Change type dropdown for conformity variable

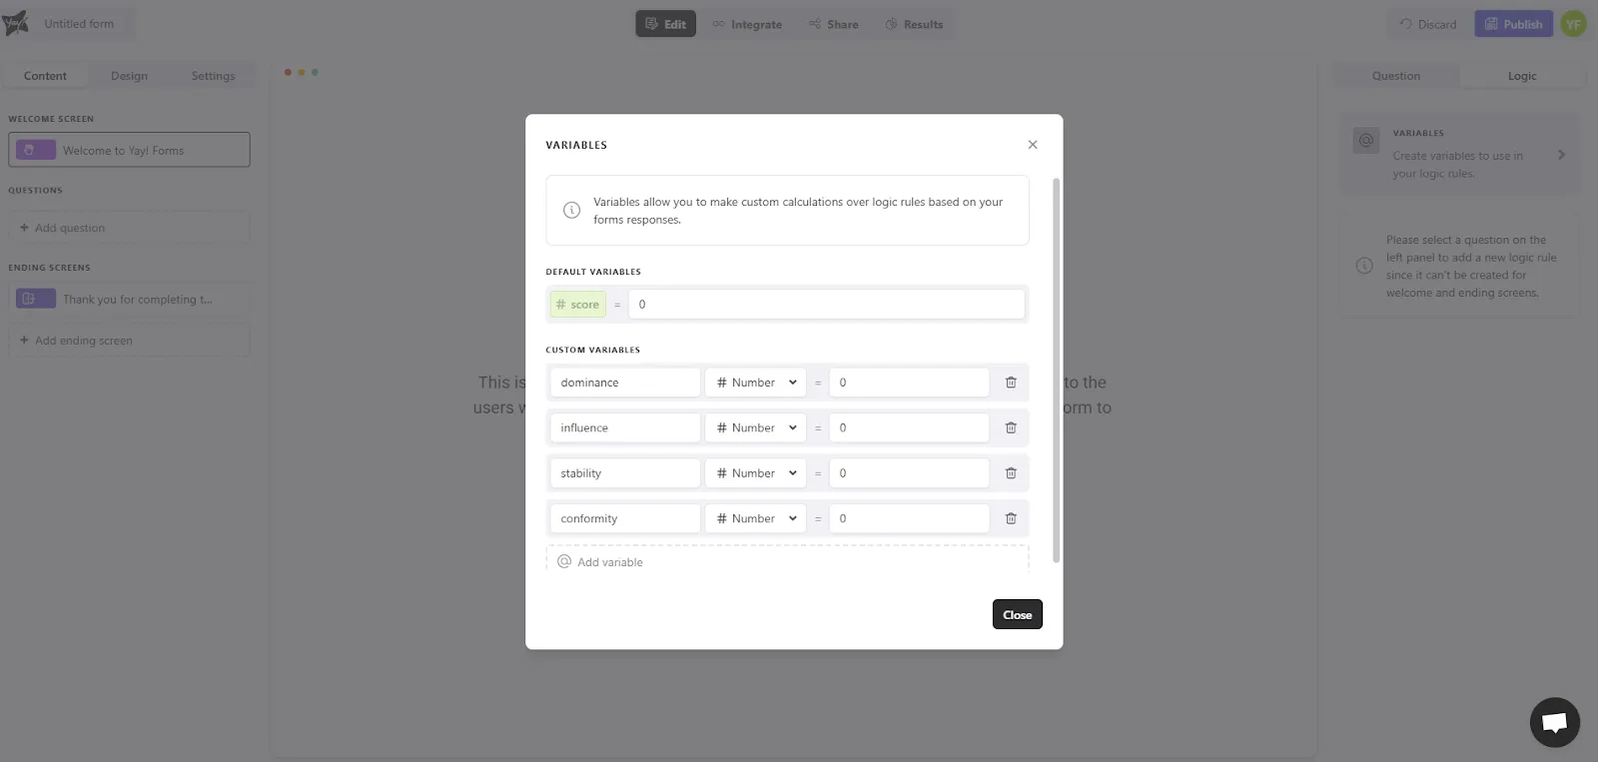point(755,518)
